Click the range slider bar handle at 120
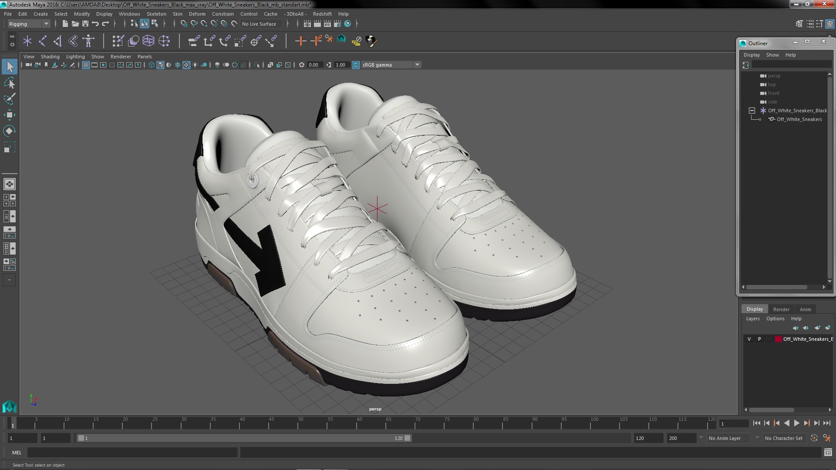The width and height of the screenshot is (836, 470). coord(408,438)
